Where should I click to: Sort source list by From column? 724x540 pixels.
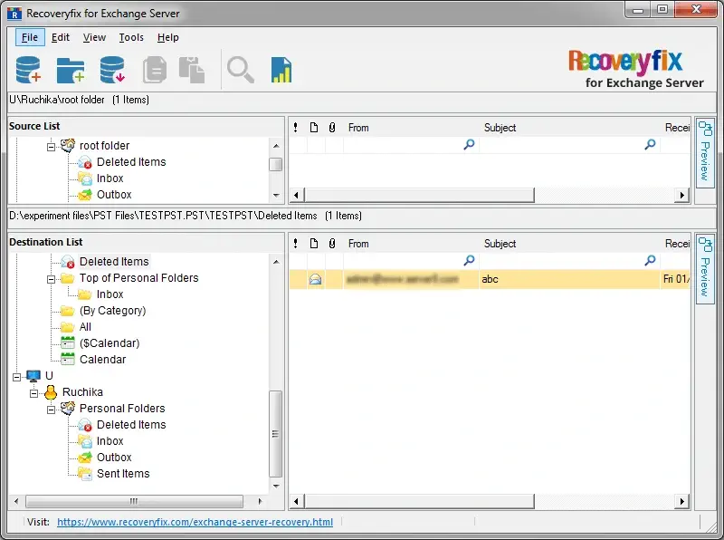pos(358,128)
